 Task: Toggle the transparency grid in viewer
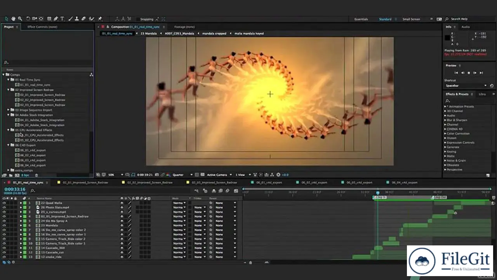coord(203,175)
